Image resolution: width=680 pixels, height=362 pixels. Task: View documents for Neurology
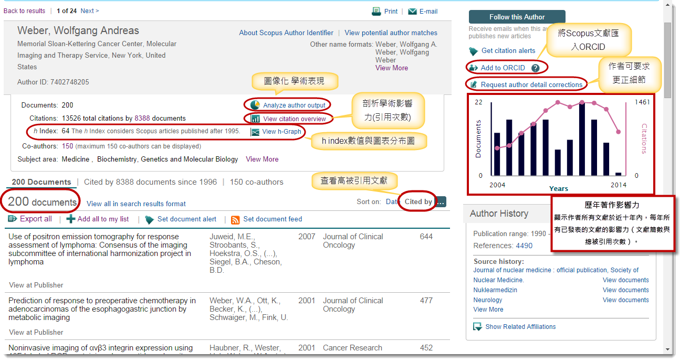pos(626,300)
